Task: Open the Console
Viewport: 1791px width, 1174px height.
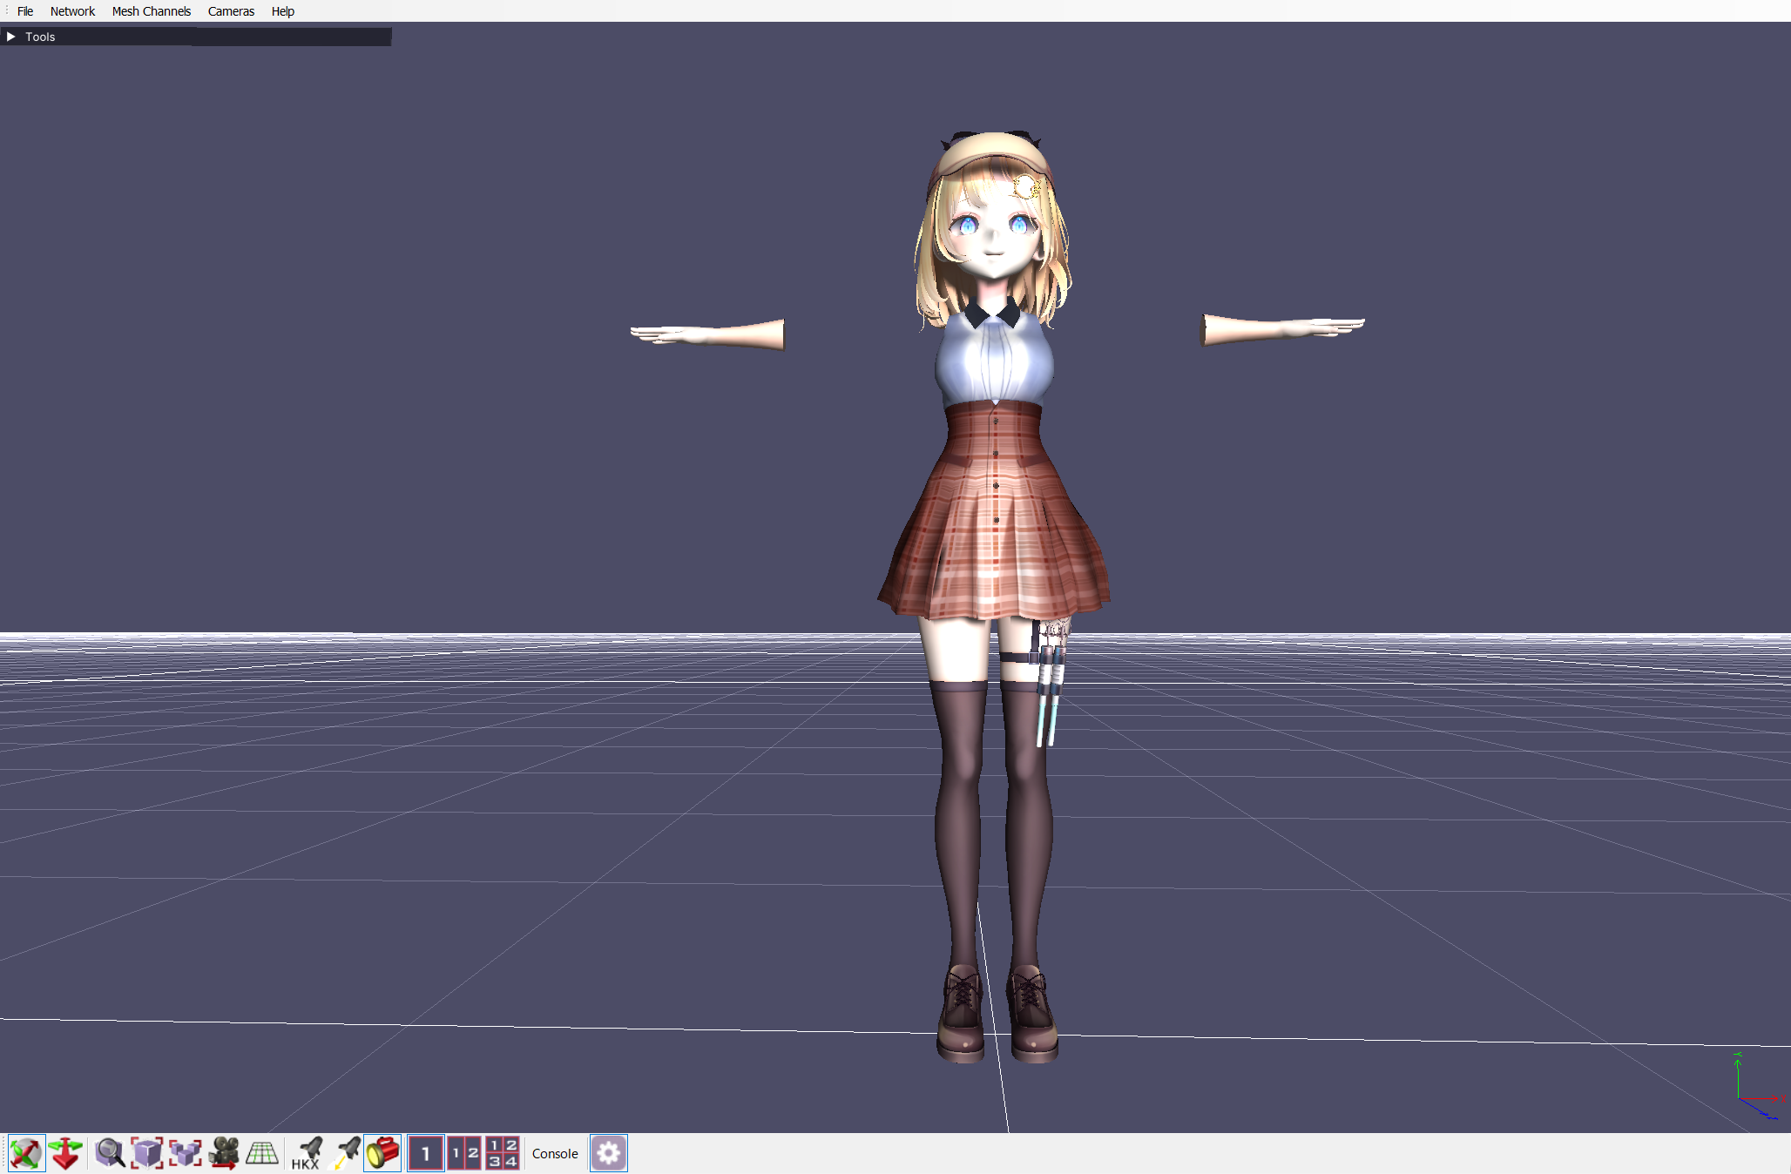Action: [555, 1153]
